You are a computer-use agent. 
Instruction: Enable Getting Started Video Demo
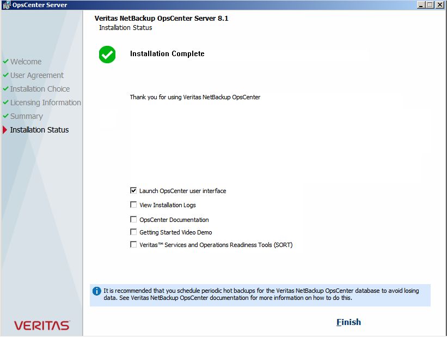click(x=133, y=232)
